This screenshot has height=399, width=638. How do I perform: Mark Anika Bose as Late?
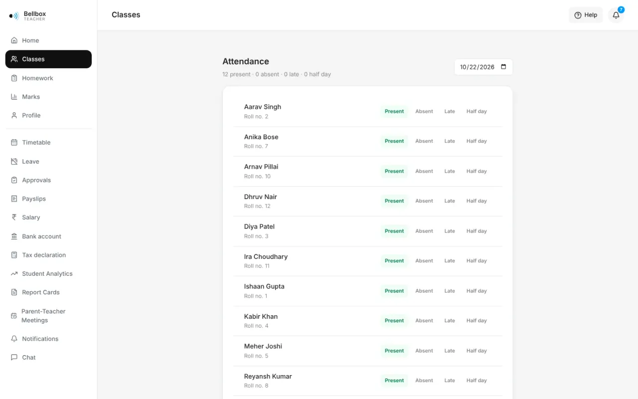point(450,141)
